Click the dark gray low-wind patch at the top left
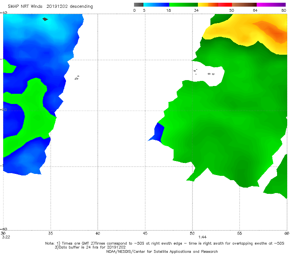This screenshot has height=254, width=290. point(45,19)
